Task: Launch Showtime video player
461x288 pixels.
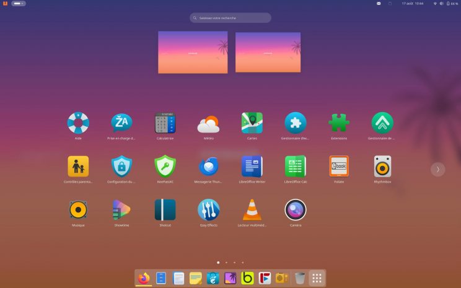Action: pyautogui.click(x=121, y=210)
